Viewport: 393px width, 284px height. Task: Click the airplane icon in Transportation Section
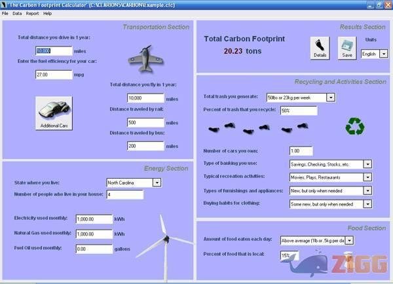[x=147, y=58]
